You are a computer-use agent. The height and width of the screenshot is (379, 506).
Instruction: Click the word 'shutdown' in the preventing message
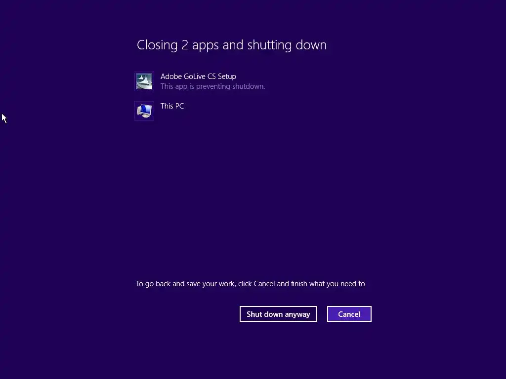coord(249,86)
